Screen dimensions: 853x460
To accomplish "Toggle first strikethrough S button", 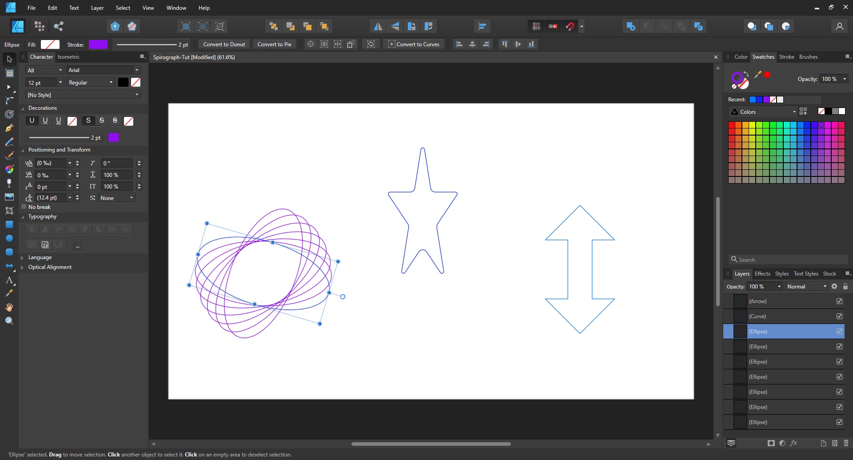I will coord(88,121).
